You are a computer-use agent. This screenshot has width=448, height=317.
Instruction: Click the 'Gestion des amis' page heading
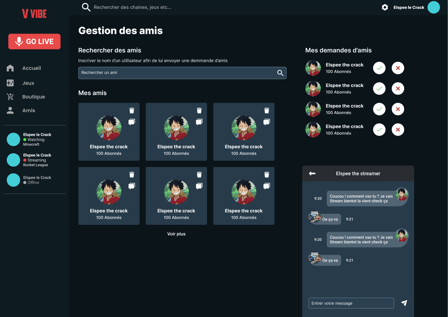click(120, 31)
